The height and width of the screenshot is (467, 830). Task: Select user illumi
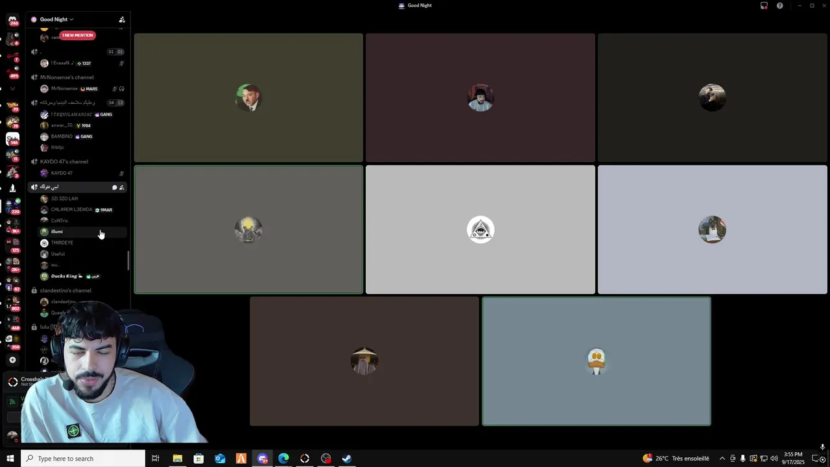[x=81, y=232]
